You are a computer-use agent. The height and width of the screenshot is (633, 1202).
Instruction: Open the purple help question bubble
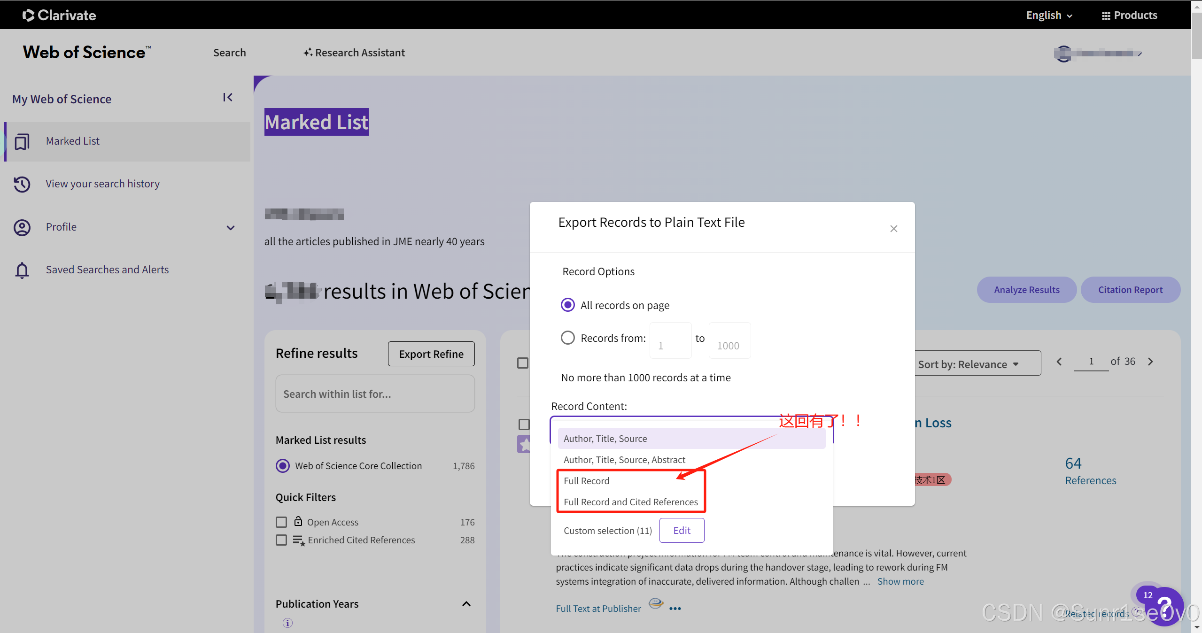(x=1165, y=607)
